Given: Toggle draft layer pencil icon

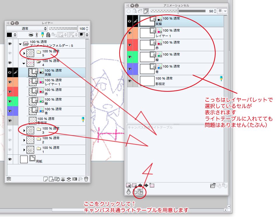Looking at the screenshot, I should click(x=42, y=35).
